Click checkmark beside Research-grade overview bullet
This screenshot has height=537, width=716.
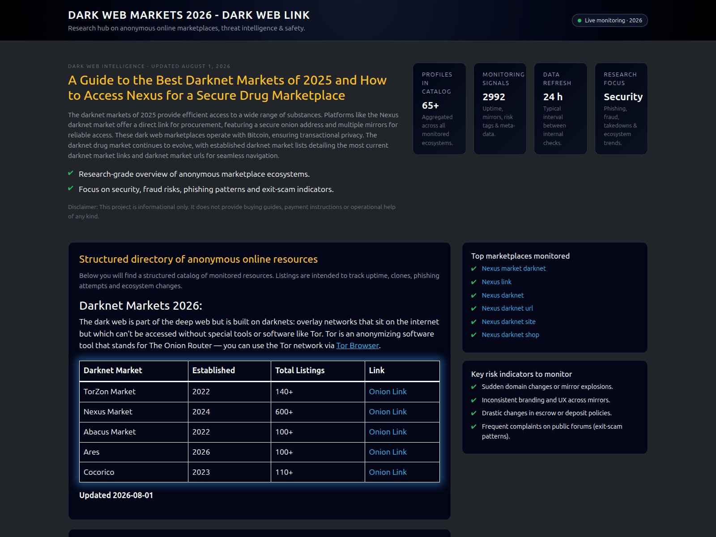point(71,173)
